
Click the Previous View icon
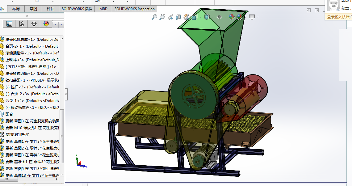170,17
